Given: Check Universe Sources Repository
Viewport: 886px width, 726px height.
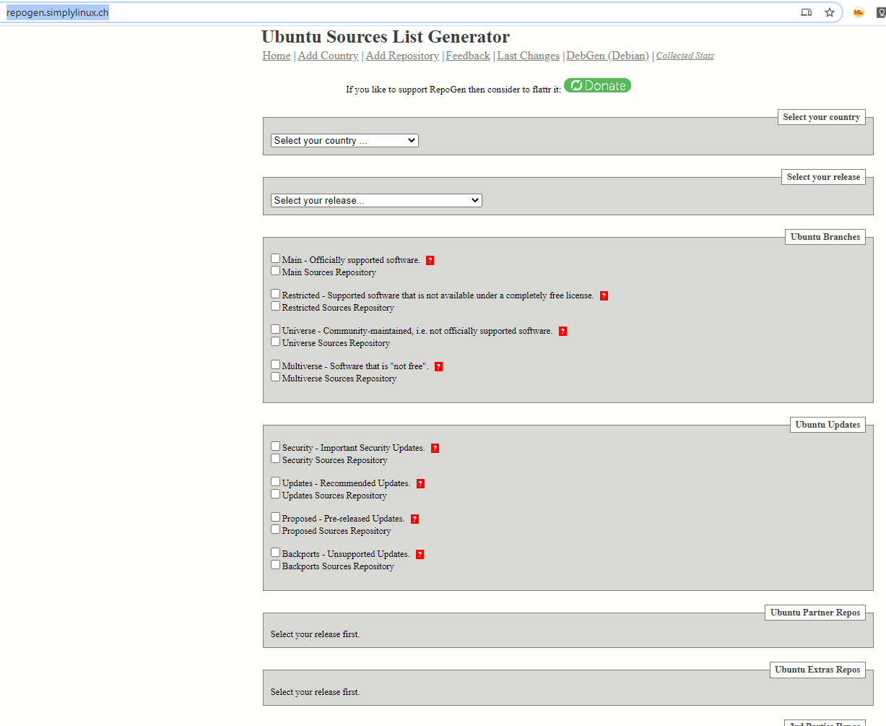Looking at the screenshot, I should click(x=276, y=342).
